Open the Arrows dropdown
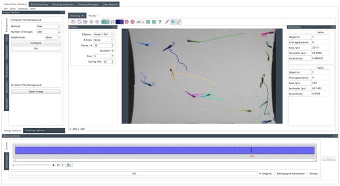The height and width of the screenshot is (186, 340). click(x=103, y=40)
